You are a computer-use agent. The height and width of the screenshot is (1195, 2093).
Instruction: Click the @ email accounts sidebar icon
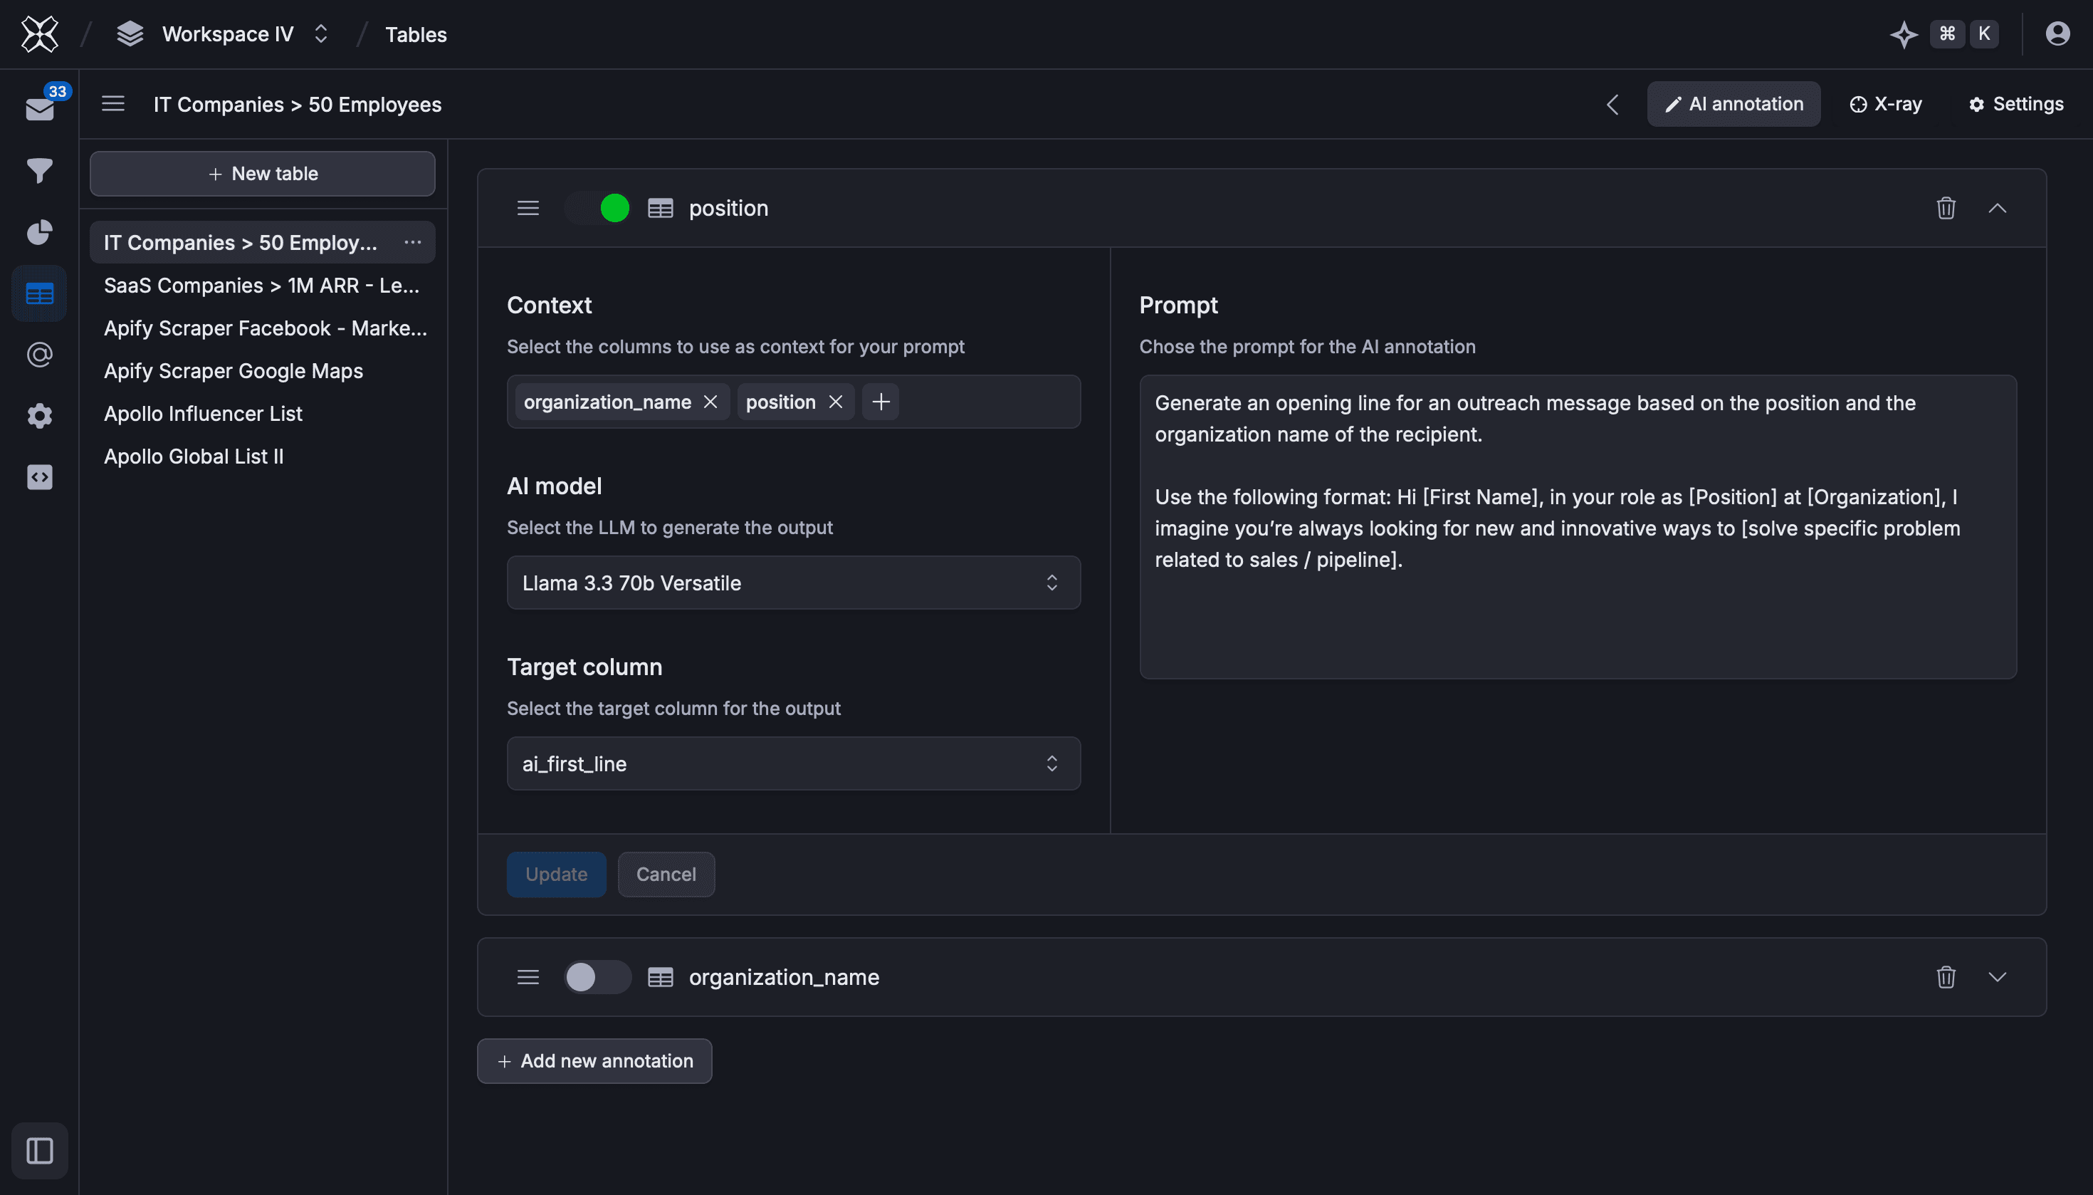(x=39, y=355)
